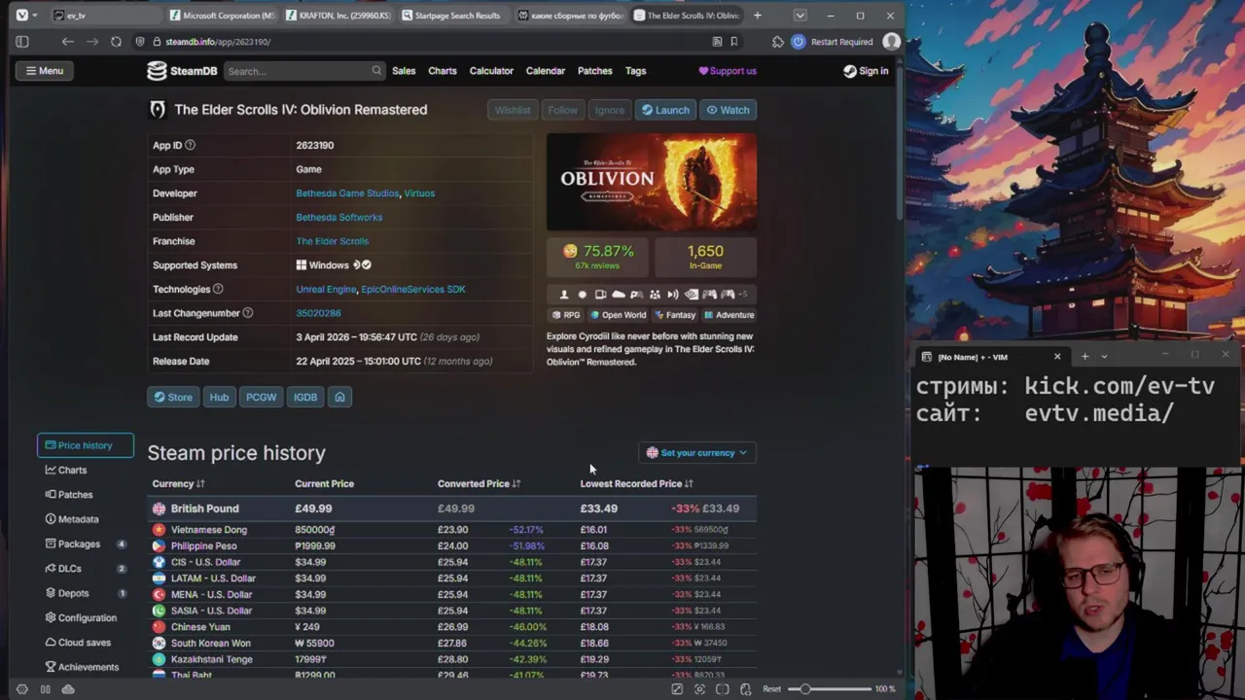Image resolution: width=1245 pixels, height=700 pixels.
Task: Add new tab in the VIM terminal window
Action: [x=1085, y=357]
